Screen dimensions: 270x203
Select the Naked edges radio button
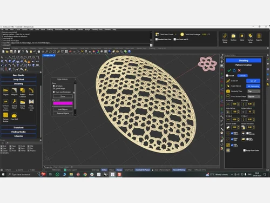coord(54,89)
